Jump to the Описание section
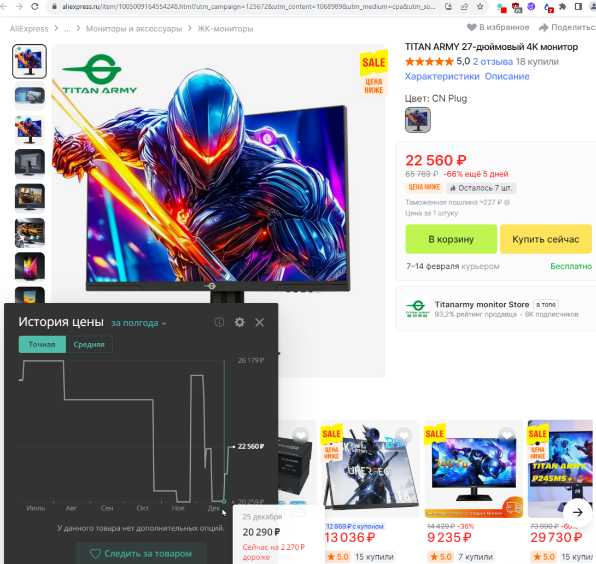596x564 pixels. point(507,77)
